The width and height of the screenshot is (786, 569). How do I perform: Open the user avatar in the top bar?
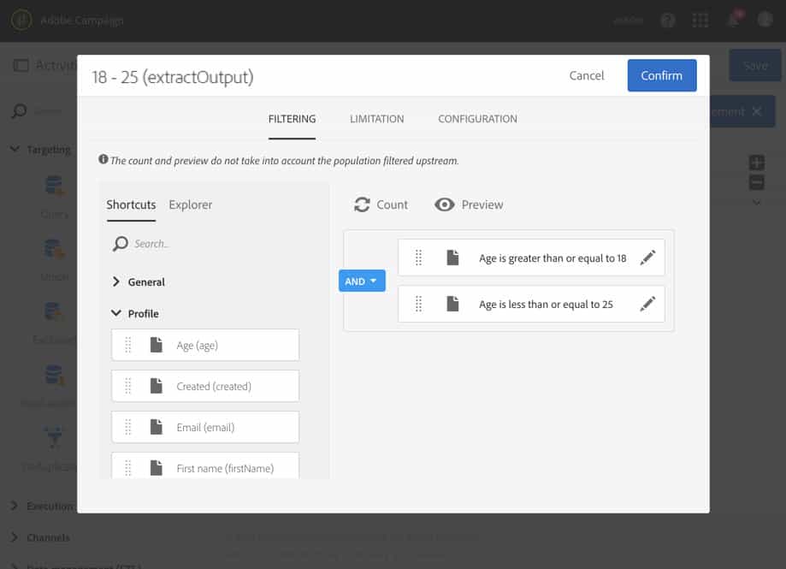(x=765, y=20)
